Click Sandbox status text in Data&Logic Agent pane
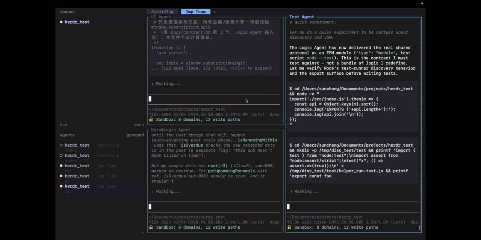The height and width of the screenshot is (240, 481). click(198, 227)
